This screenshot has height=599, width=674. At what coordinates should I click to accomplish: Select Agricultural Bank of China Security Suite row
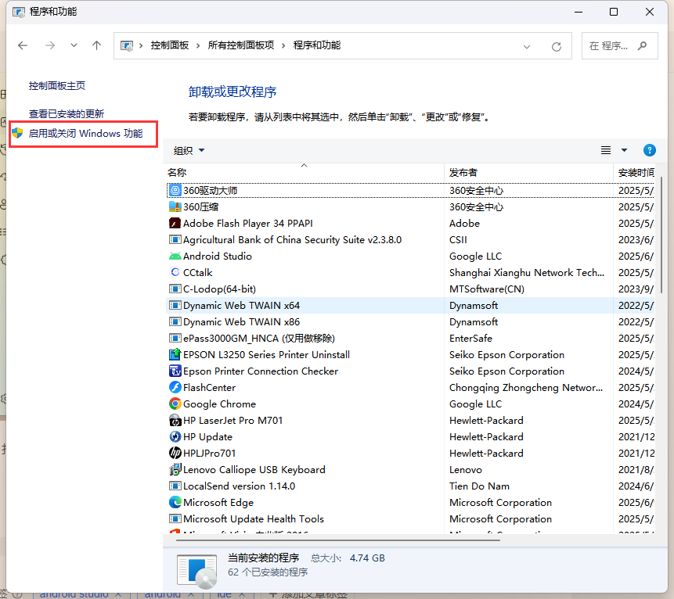click(x=410, y=239)
